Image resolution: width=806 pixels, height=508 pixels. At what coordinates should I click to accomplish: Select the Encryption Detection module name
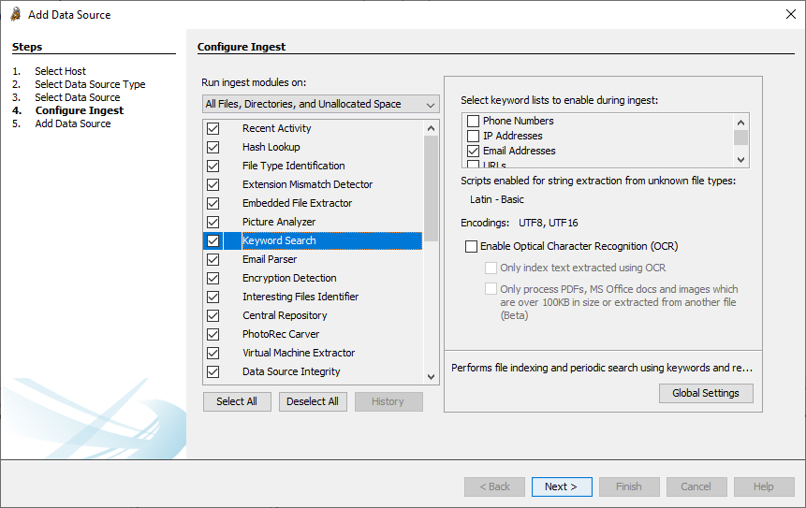tap(289, 278)
